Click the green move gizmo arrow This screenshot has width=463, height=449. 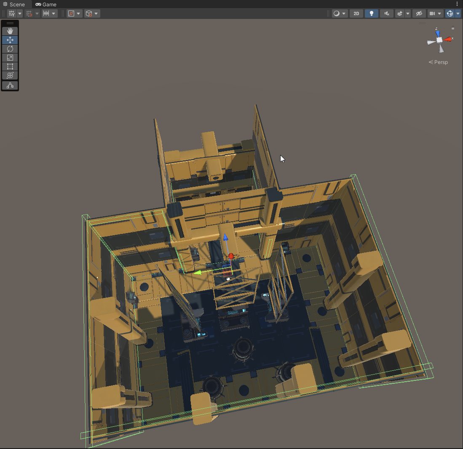(197, 273)
